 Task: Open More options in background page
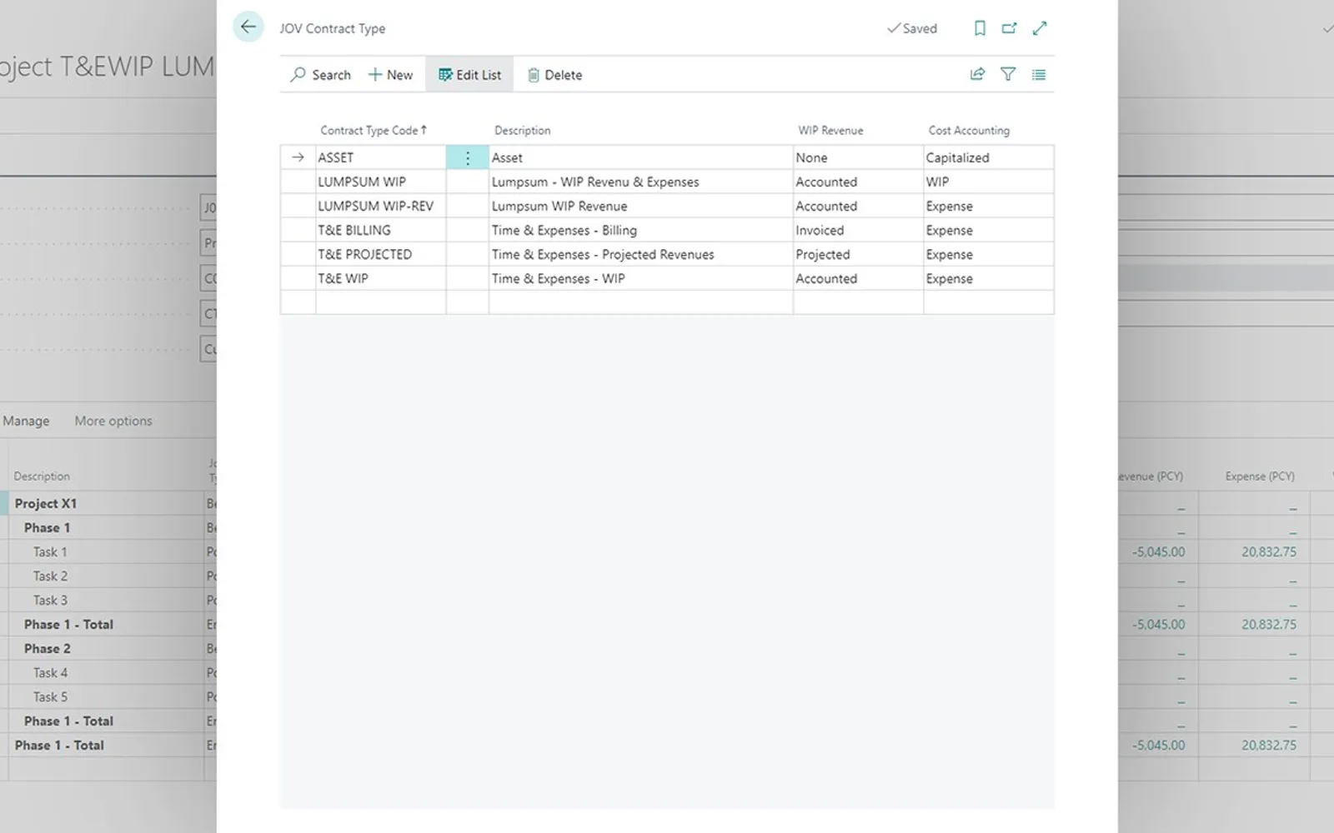pos(113,421)
